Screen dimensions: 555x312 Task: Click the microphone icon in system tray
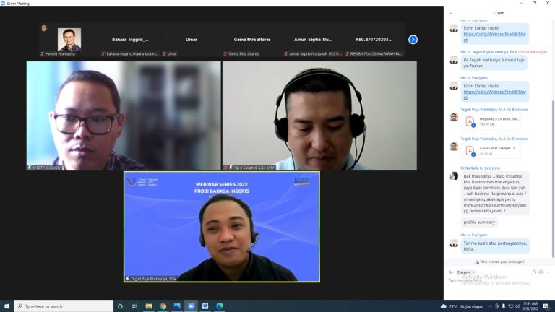pyautogui.click(x=503, y=306)
